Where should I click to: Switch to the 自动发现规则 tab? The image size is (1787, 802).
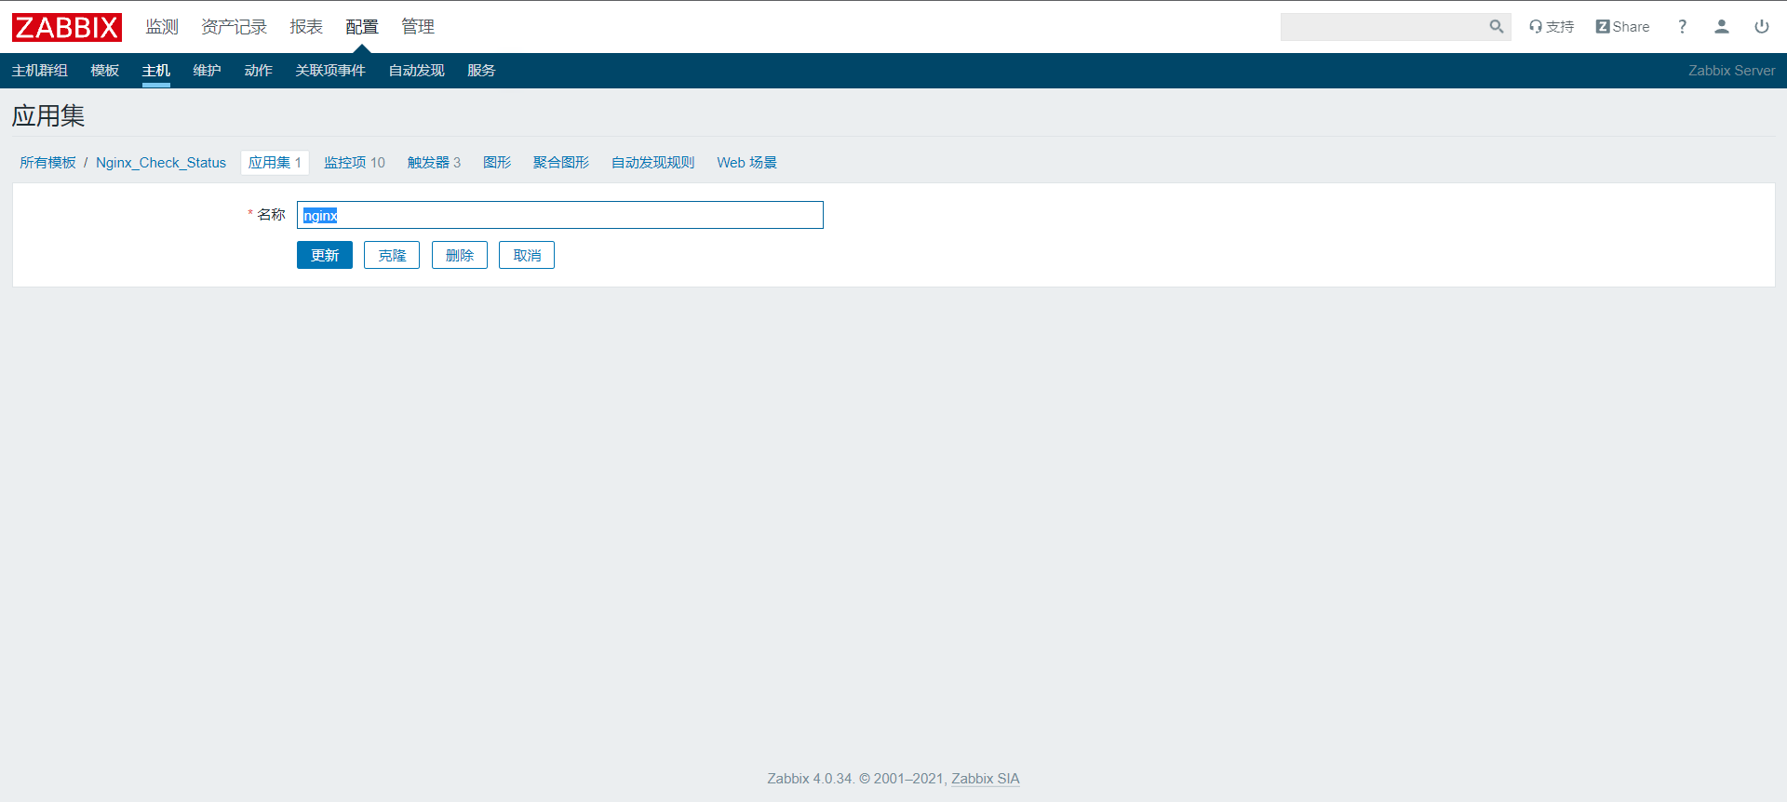(x=653, y=163)
